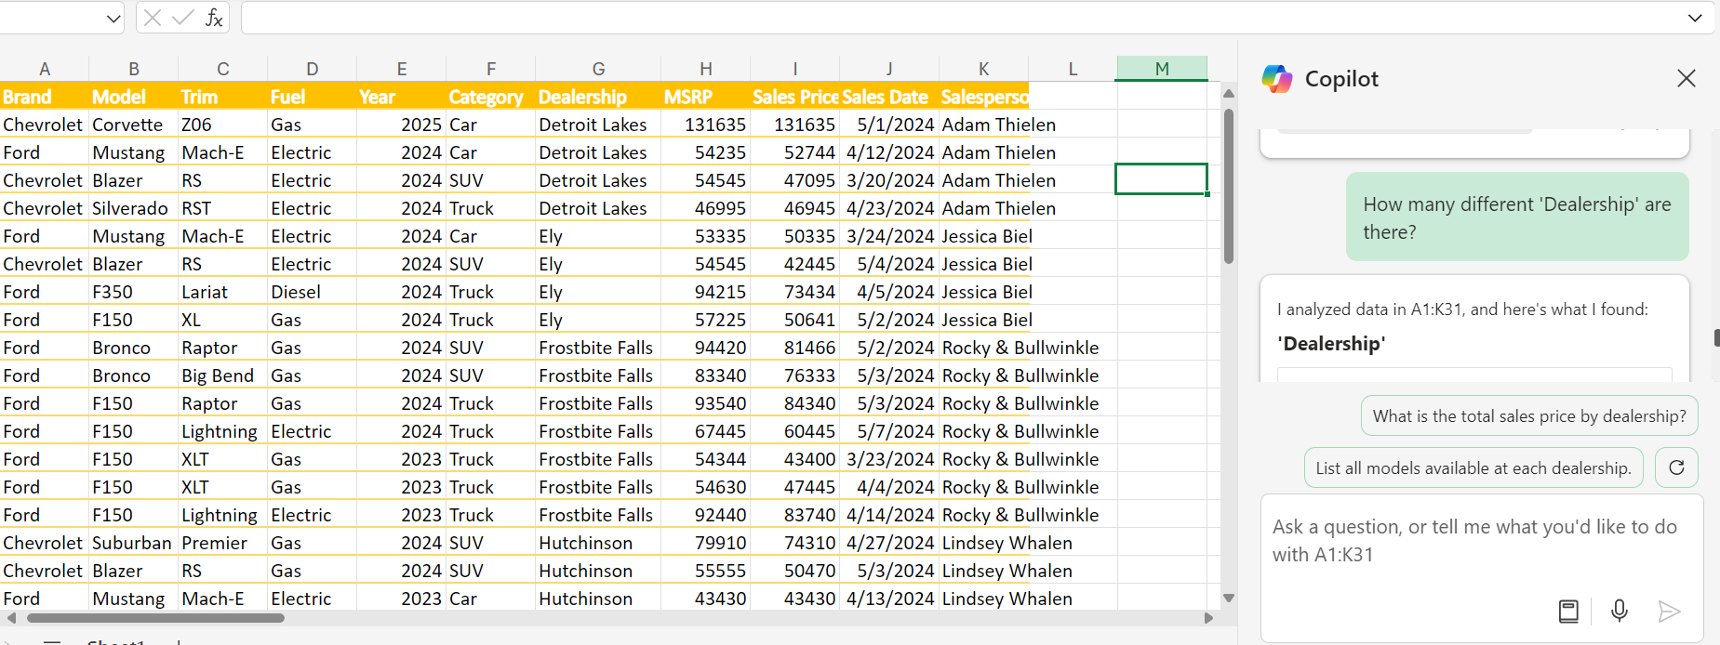
Task: Click the selected empty cell in column M
Action: click(x=1162, y=179)
